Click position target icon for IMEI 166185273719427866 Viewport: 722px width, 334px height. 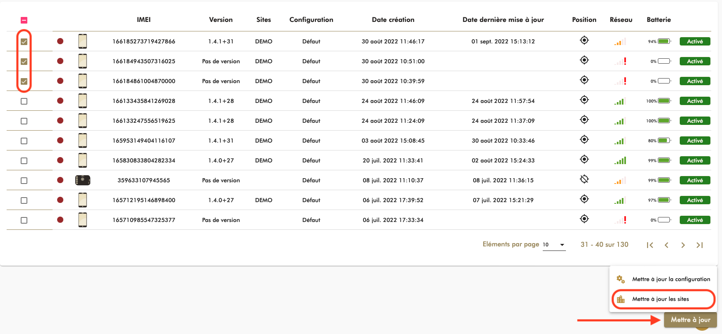pyautogui.click(x=584, y=41)
